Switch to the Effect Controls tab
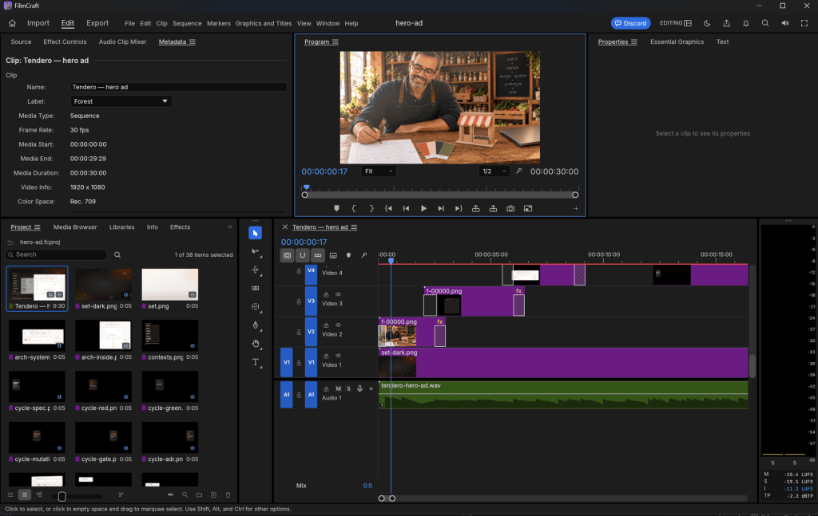The image size is (818, 516). pyautogui.click(x=65, y=41)
